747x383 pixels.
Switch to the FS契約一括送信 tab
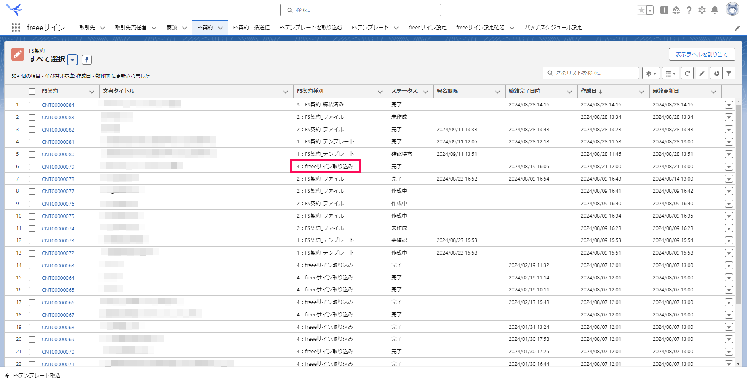[x=251, y=28]
